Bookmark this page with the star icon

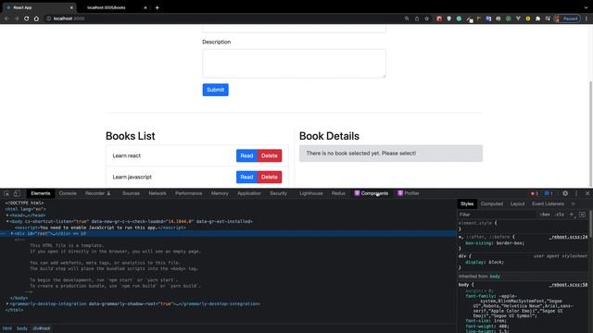click(426, 18)
